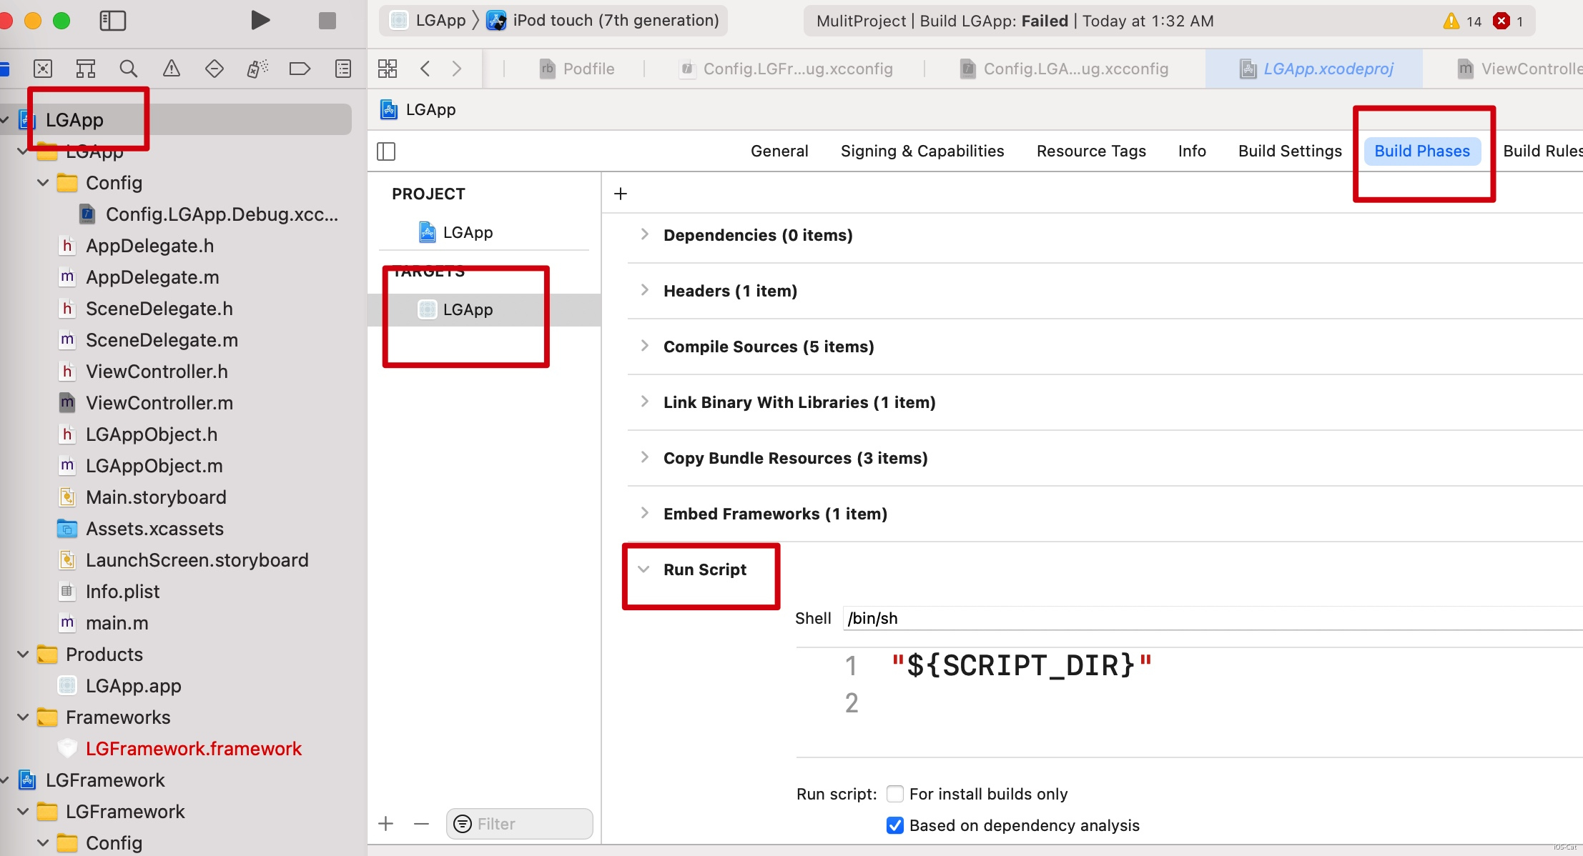The height and width of the screenshot is (856, 1583).
Task: Click the Shell path field /bin/sh
Action: [x=1213, y=618]
